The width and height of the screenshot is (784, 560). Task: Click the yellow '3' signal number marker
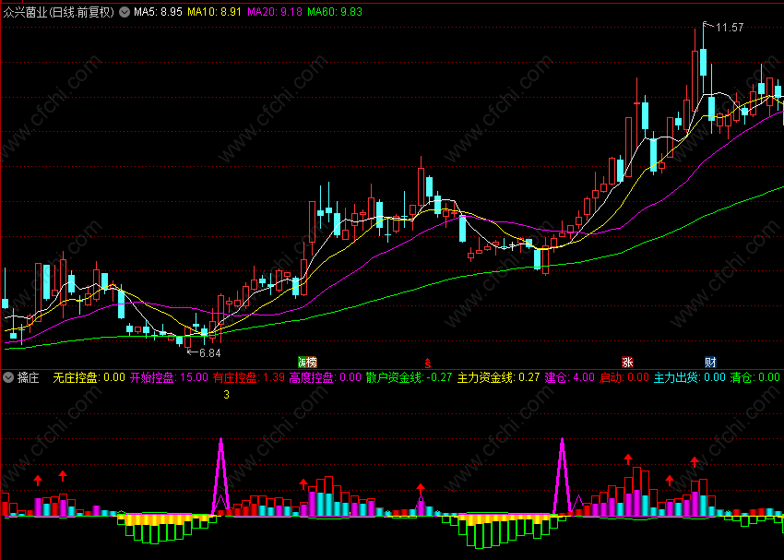(x=227, y=395)
